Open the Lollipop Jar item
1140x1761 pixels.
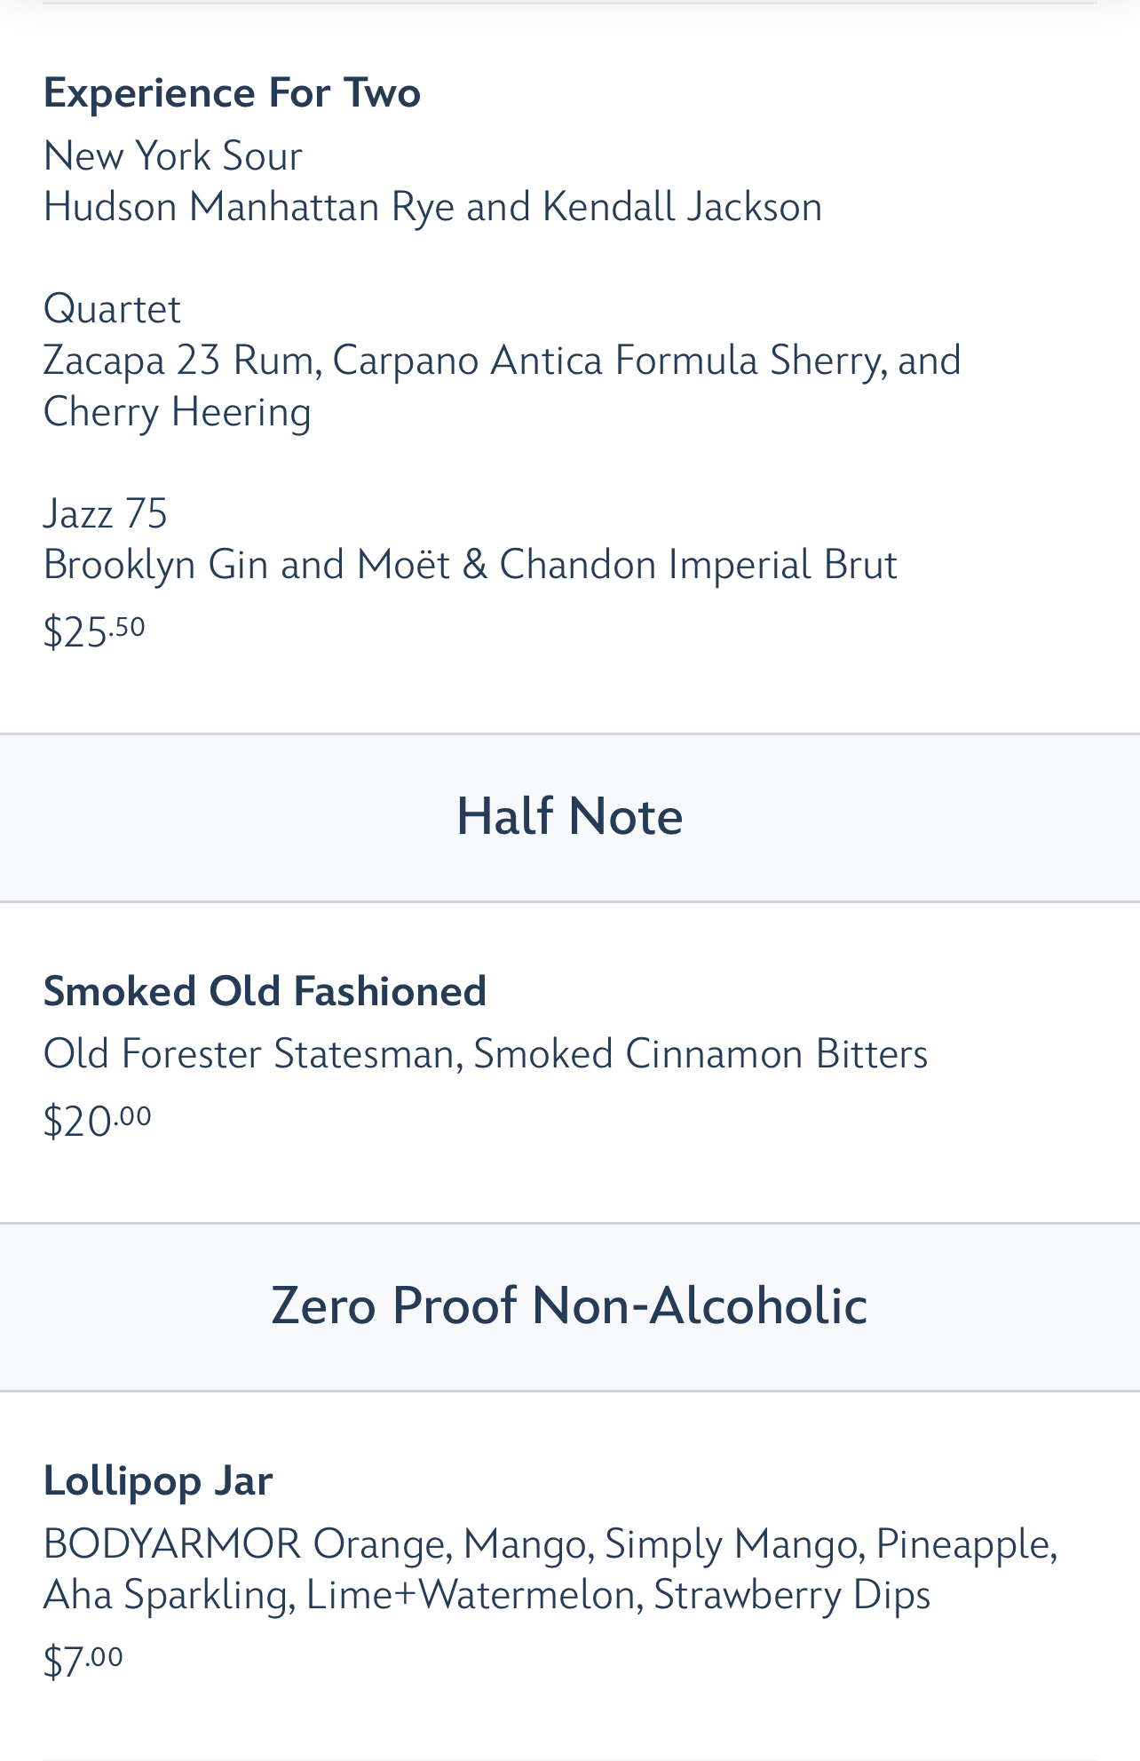click(158, 1481)
